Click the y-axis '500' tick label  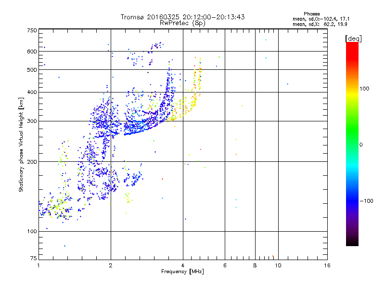tap(32, 70)
